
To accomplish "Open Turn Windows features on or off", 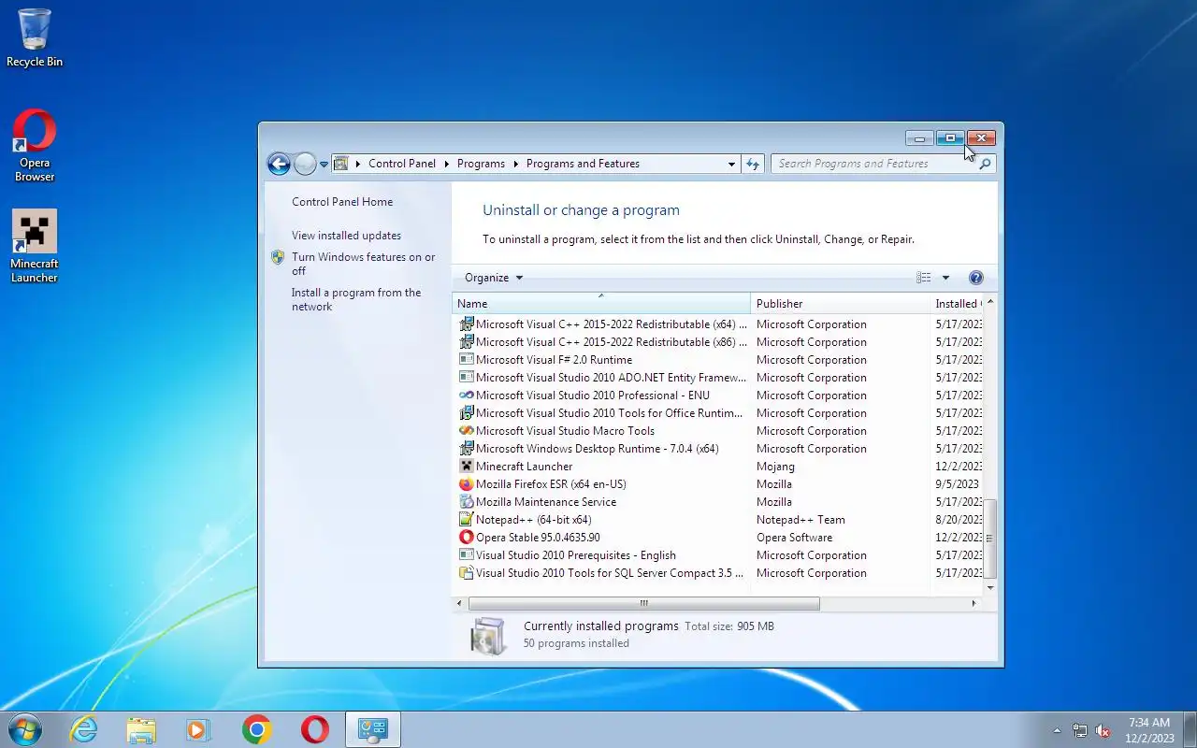I will [x=363, y=264].
